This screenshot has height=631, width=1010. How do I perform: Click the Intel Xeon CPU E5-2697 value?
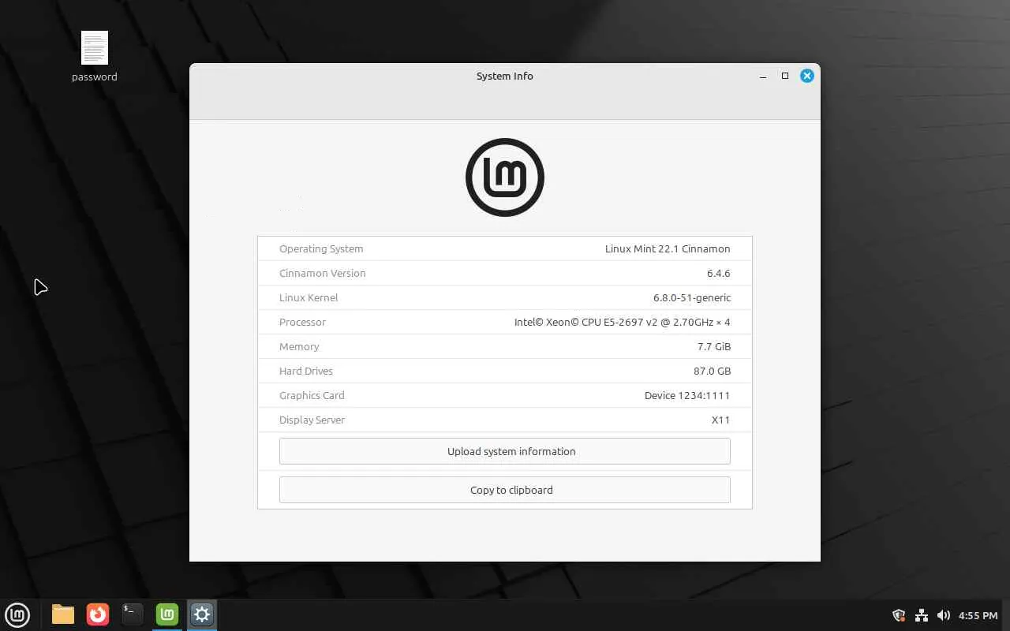[x=623, y=322]
